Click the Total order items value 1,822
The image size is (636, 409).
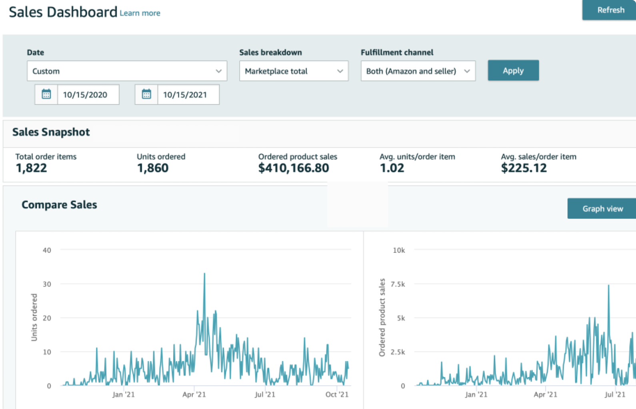tap(31, 168)
